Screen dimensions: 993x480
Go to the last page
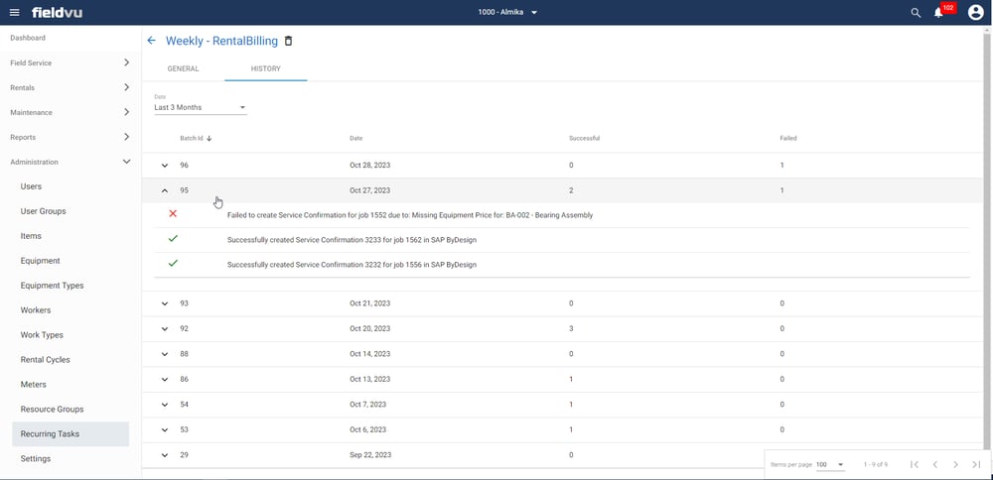pyautogui.click(x=976, y=465)
